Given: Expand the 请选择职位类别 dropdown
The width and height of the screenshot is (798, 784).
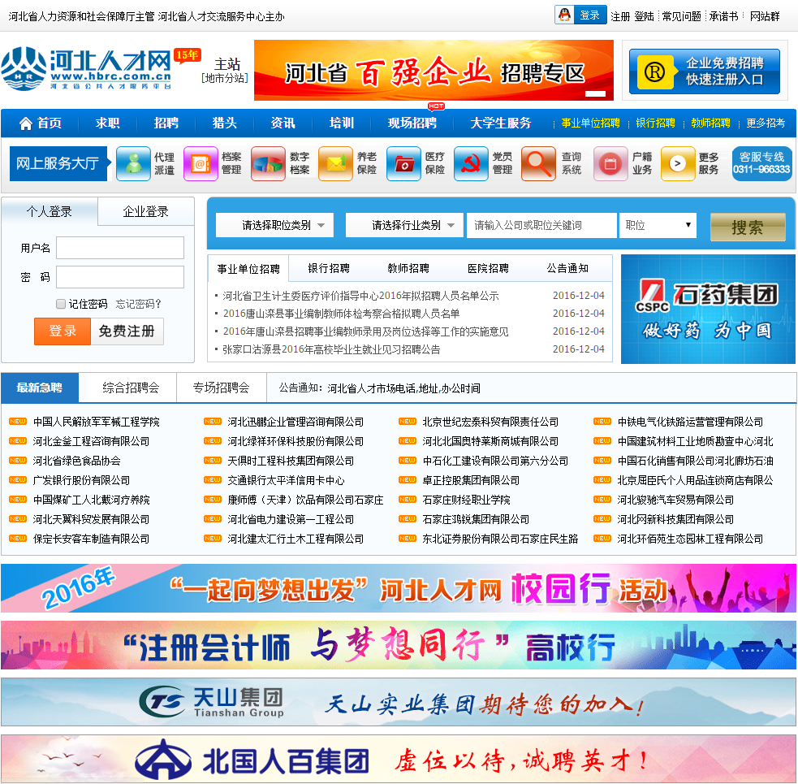Looking at the screenshot, I should [x=275, y=225].
